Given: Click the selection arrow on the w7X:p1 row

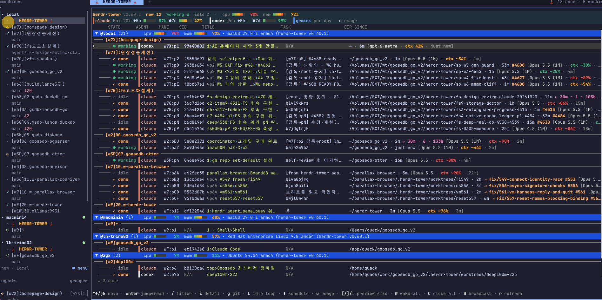Looking at the screenshot, I should click(x=94, y=46).
